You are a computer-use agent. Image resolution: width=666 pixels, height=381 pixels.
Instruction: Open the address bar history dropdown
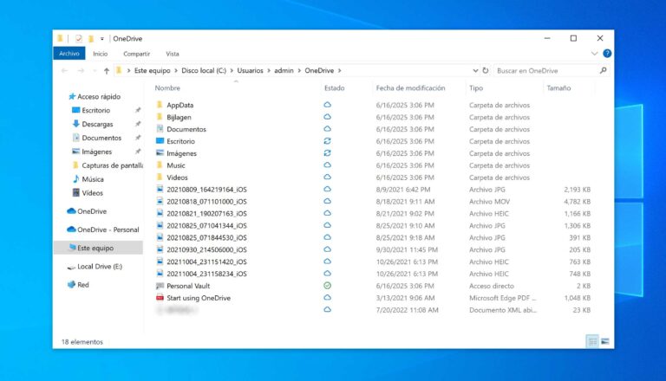pyautogui.click(x=475, y=70)
